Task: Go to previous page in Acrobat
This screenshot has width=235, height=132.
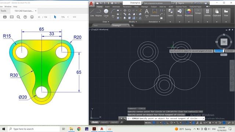Action: click(x=25, y=17)
